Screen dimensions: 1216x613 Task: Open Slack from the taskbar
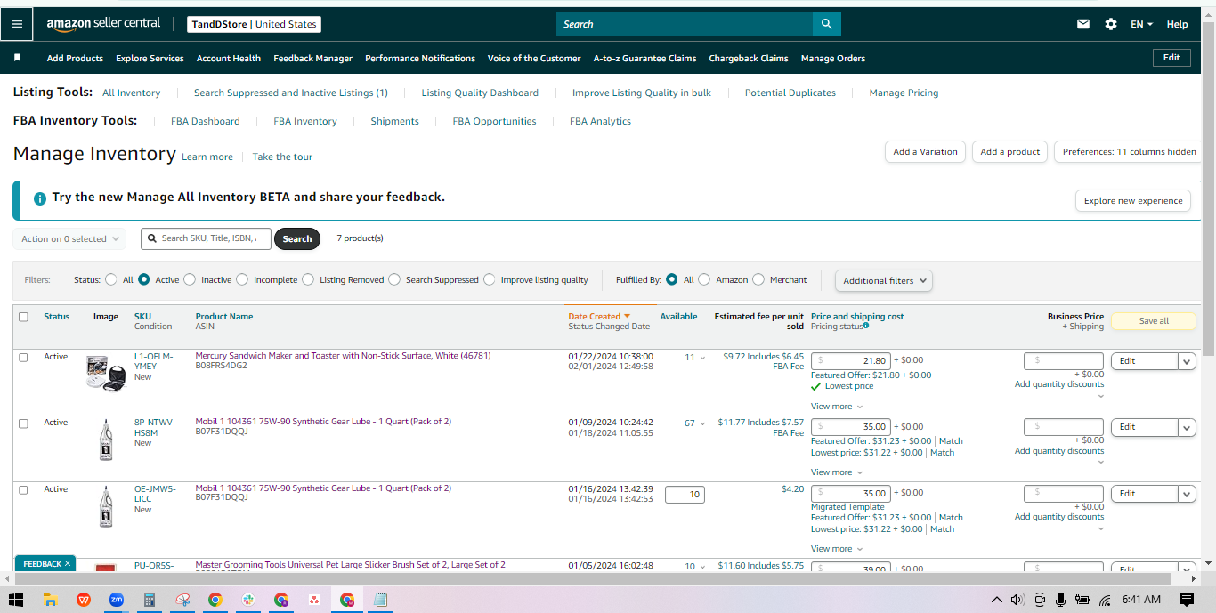248,600
